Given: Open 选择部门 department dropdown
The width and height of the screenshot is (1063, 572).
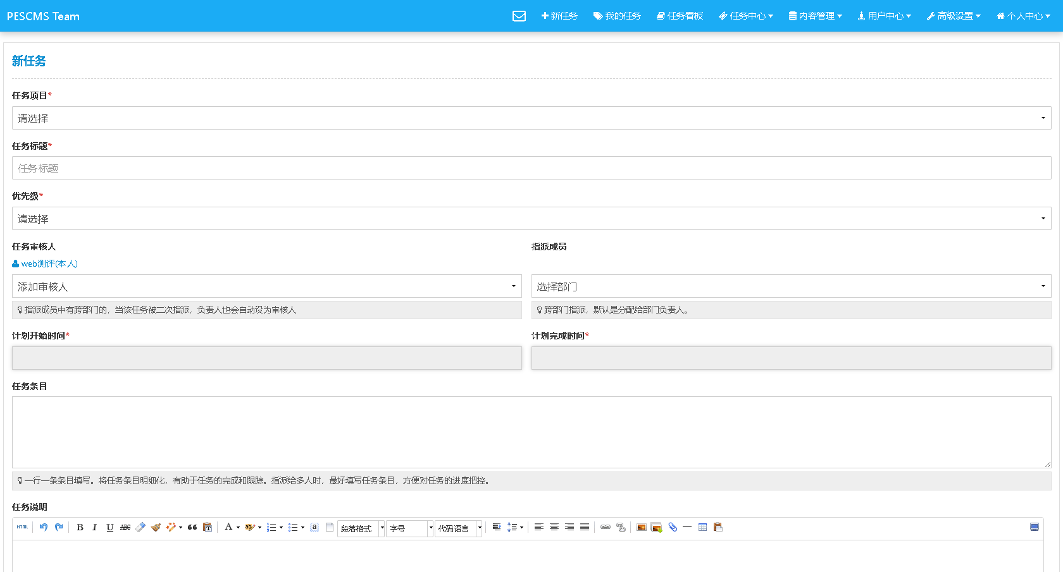Looking at the screenshot, I should (x=792, y=286).
